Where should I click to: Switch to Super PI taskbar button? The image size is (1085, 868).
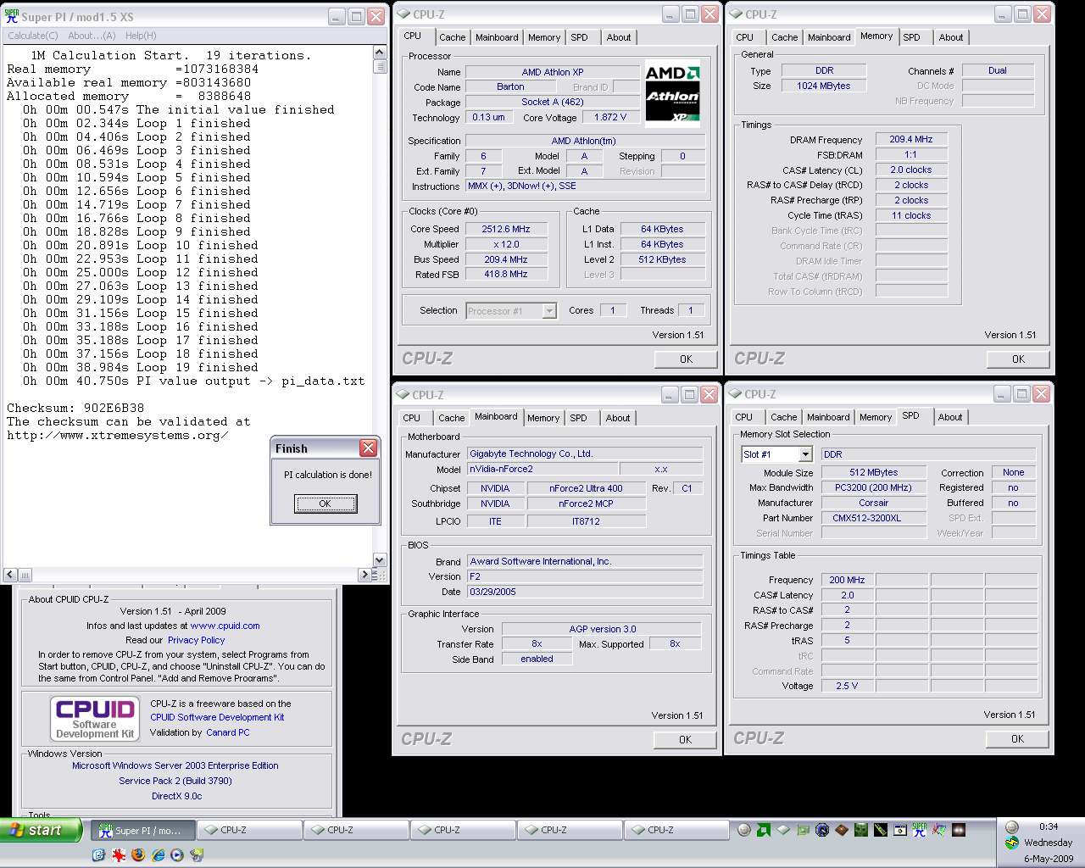144,831
